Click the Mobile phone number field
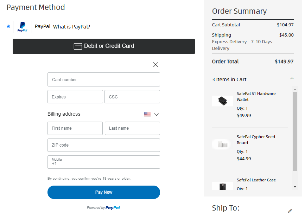The height and width of the screenshot is (219, 305). pos(104,162)
